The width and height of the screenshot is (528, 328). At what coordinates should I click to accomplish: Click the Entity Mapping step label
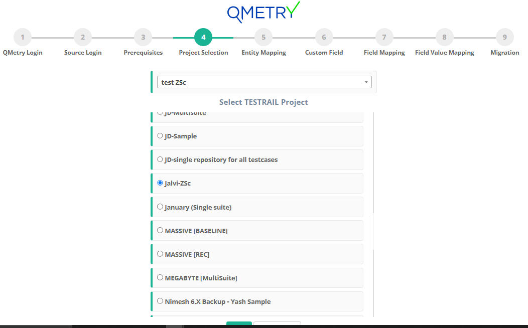coord(263,53)
